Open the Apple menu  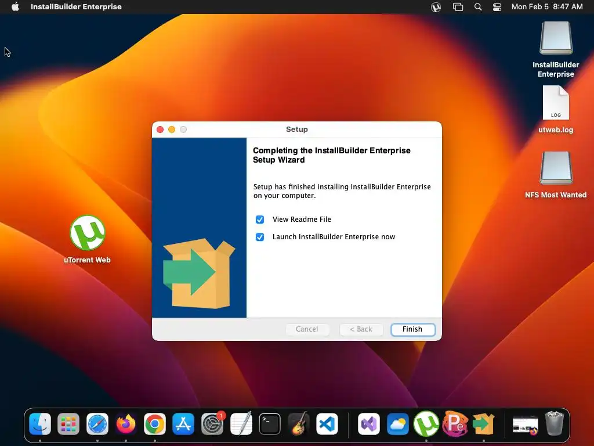click(x=15, y=7)
